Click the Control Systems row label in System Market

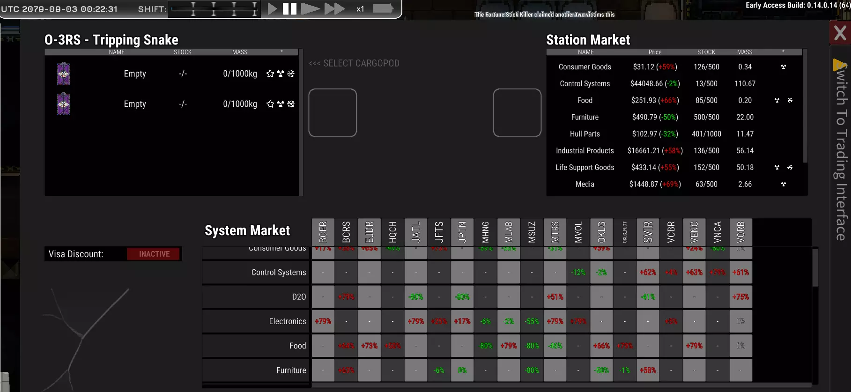279,273
